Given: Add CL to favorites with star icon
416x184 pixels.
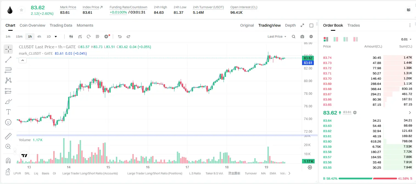Looking at the screenshot, I should coord(21,10).
